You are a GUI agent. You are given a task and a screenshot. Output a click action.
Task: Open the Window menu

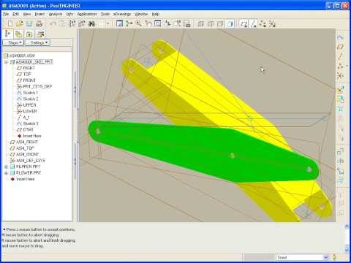pyautogui.click(x=141, y=14)
